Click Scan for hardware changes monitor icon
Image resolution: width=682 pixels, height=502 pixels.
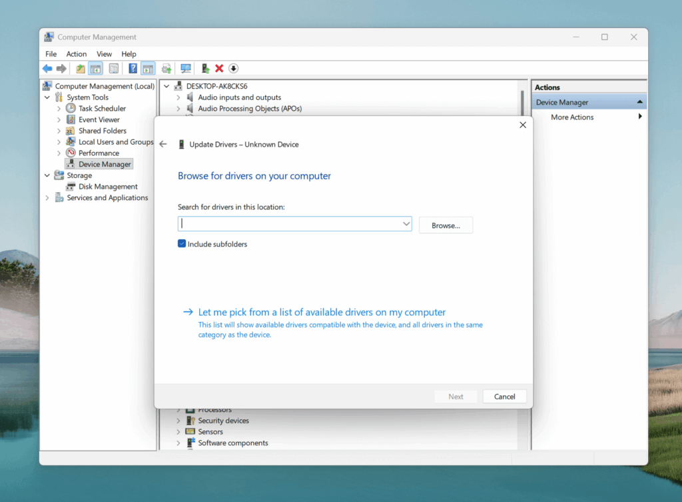click(186, 69)
